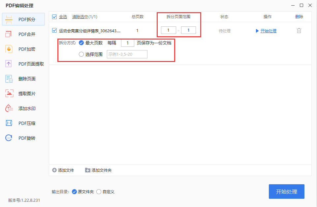Open the 提取图片 tab

coord(23,94)
